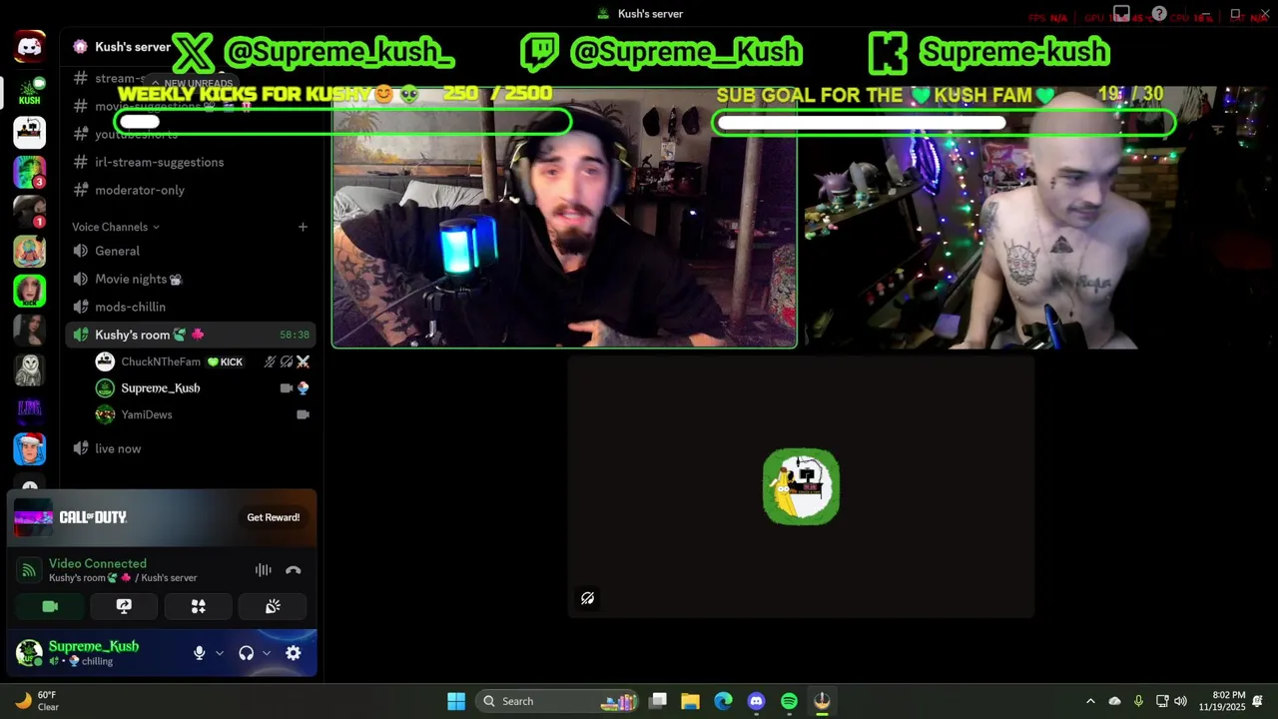Click YamiDews in voice list

pyautogui.click(x=146, y=414)
